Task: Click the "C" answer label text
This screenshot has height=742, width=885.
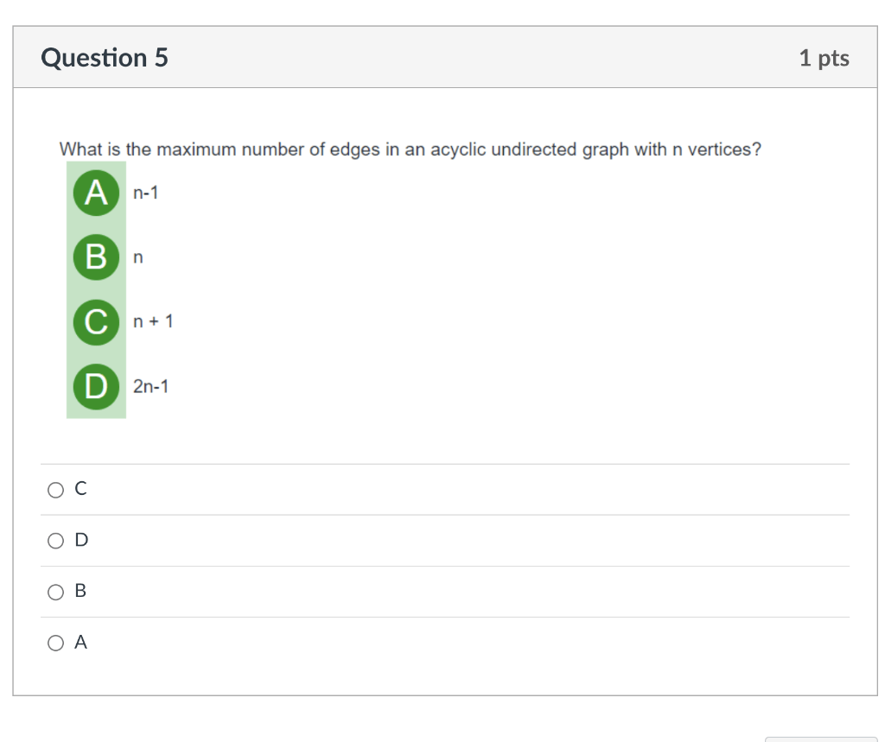Action: (81, 489)
